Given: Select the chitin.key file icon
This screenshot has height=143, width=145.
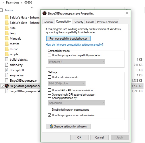Looking at the screenshot, I should 7,65.
